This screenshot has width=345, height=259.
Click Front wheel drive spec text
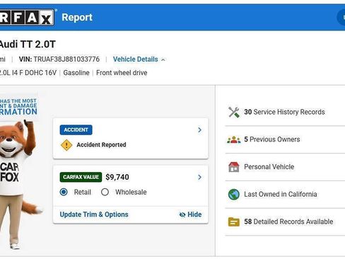tap(122, 73)
